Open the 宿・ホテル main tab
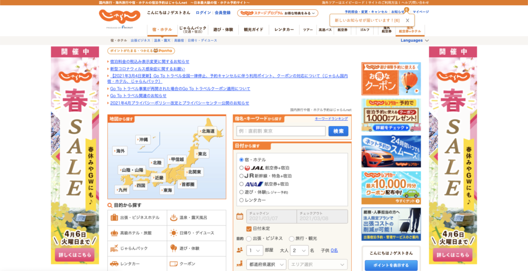This screenshot has height=271, width=528. coord(162,29)
